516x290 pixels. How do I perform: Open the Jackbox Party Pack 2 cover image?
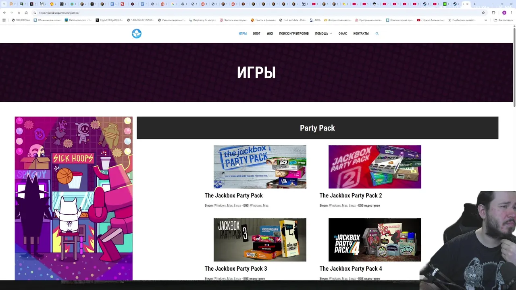(375, 167)
